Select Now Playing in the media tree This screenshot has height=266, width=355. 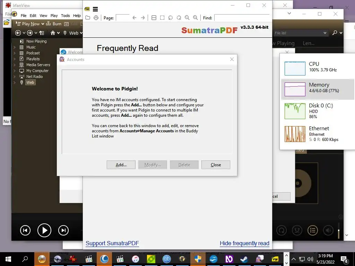coord(36,41)
